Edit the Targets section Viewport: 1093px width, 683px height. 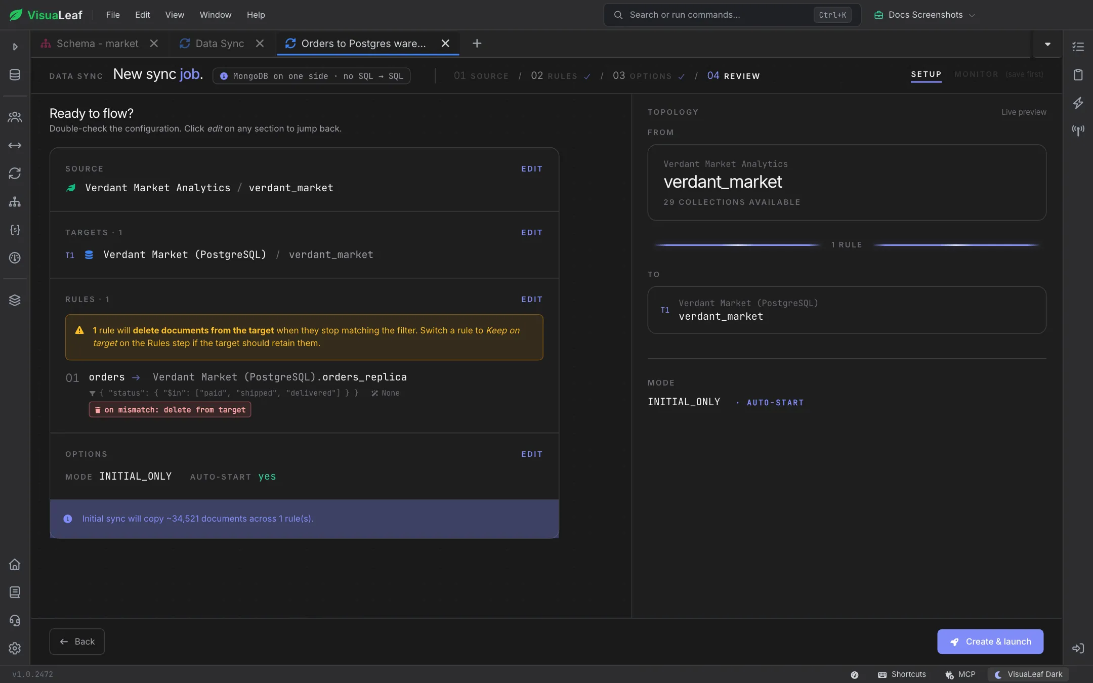click(x=532, y=233)
